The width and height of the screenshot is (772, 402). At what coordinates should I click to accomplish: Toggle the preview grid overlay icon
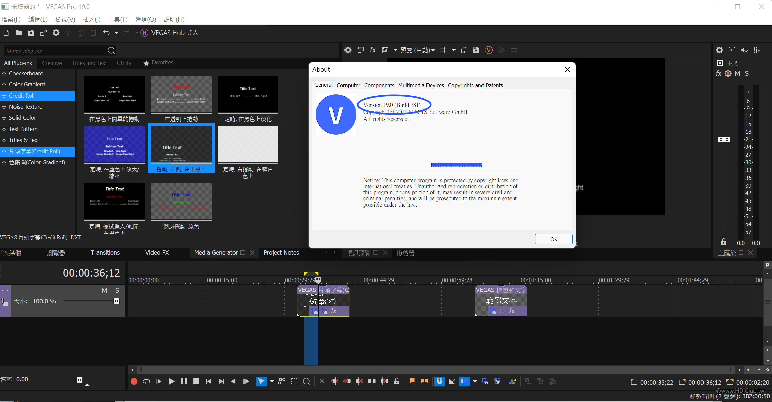(x=443, y=50)
